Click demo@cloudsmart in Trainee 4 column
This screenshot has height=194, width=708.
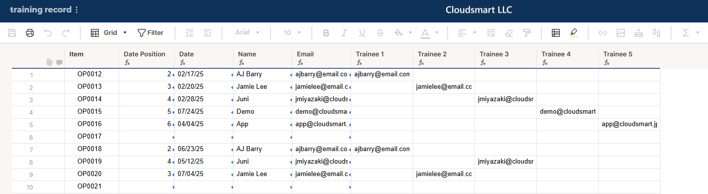[x=567, y=112]
